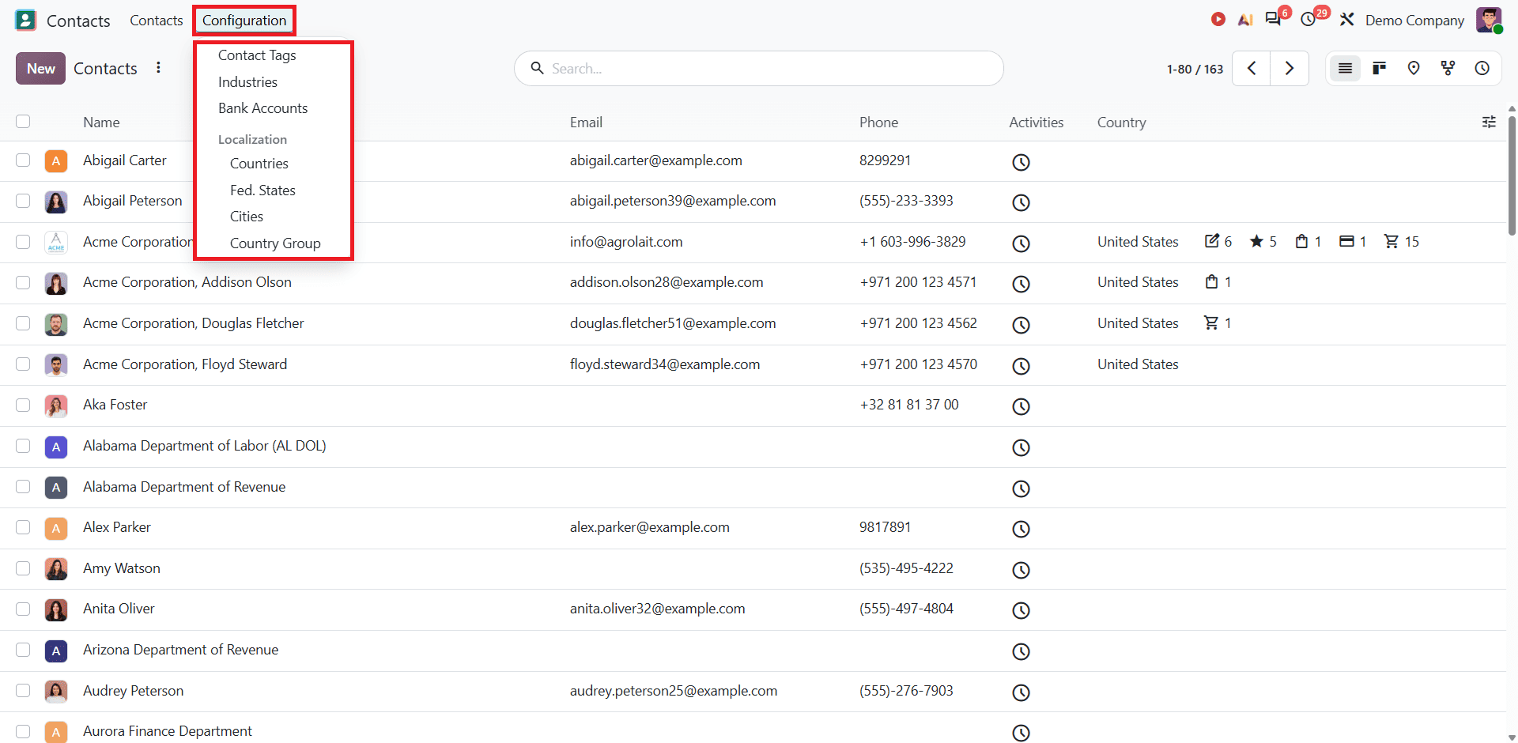Check the Alex Parker row checkbox
The height and width of the screenshot is (743, 1518).
tap(23, 527)
